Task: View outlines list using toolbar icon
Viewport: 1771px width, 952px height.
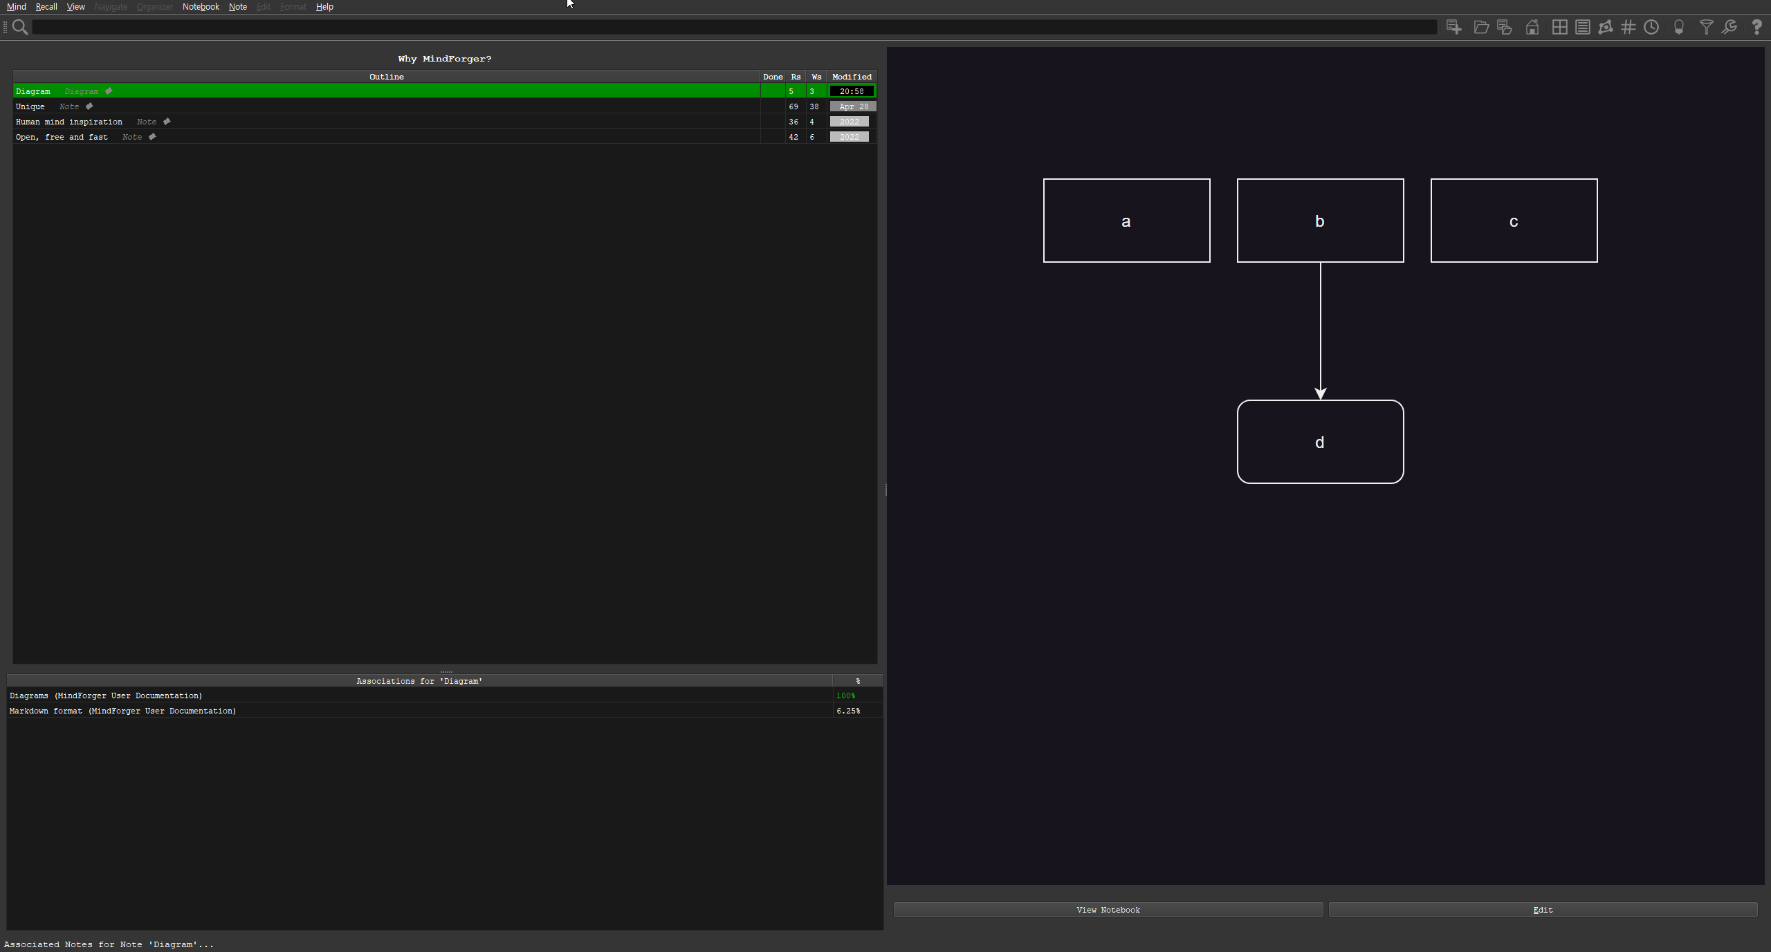Action: click(x=1581, y=28)
